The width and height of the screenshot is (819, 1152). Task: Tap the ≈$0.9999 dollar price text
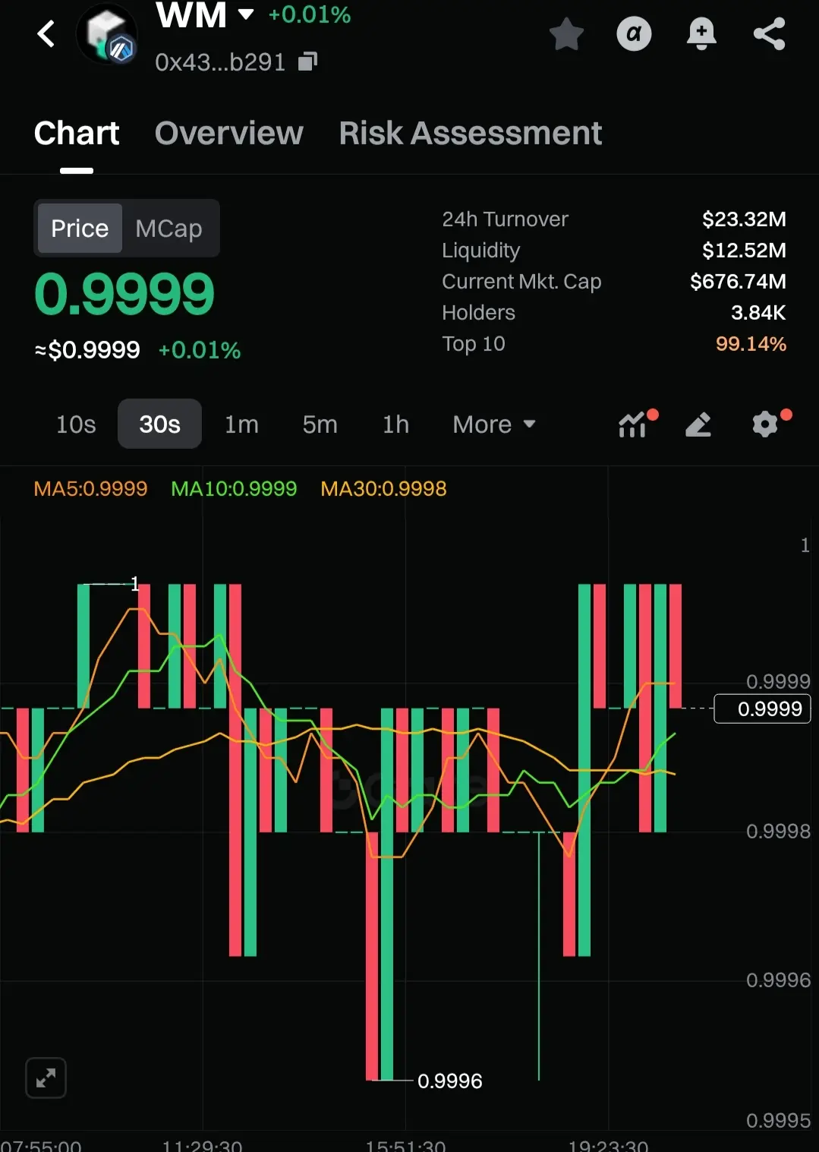point(87,350)
